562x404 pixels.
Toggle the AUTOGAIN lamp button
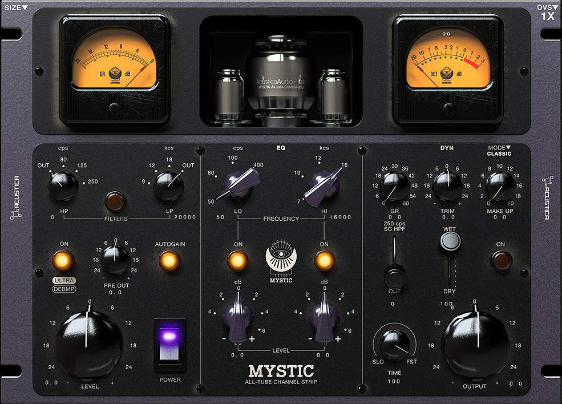169,261
